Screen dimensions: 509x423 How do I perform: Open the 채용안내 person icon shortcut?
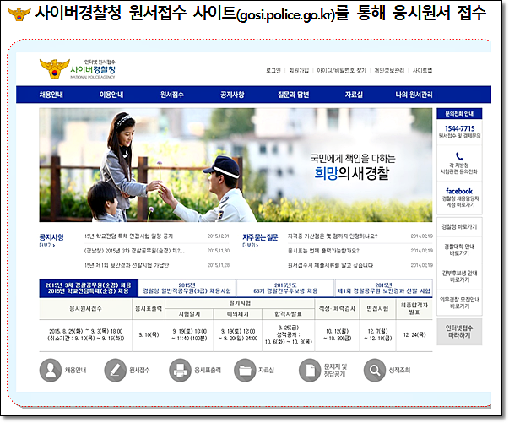(x=51, y=370)
